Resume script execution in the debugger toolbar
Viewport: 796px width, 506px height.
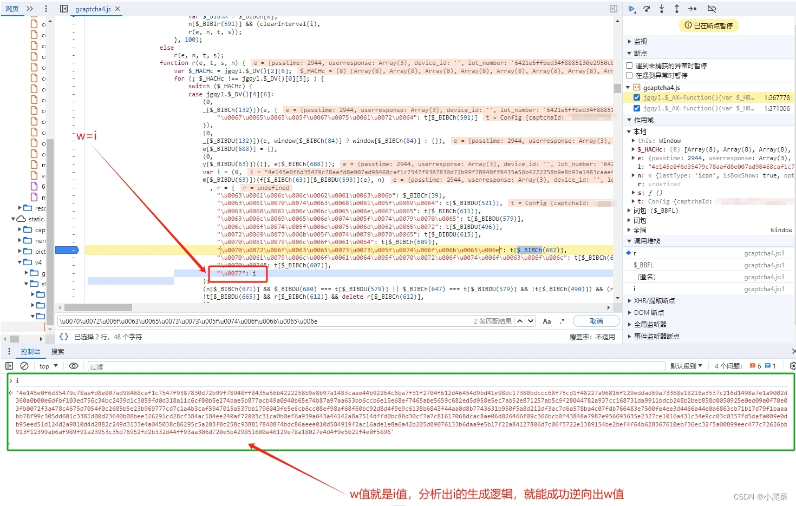pos(631,9)
